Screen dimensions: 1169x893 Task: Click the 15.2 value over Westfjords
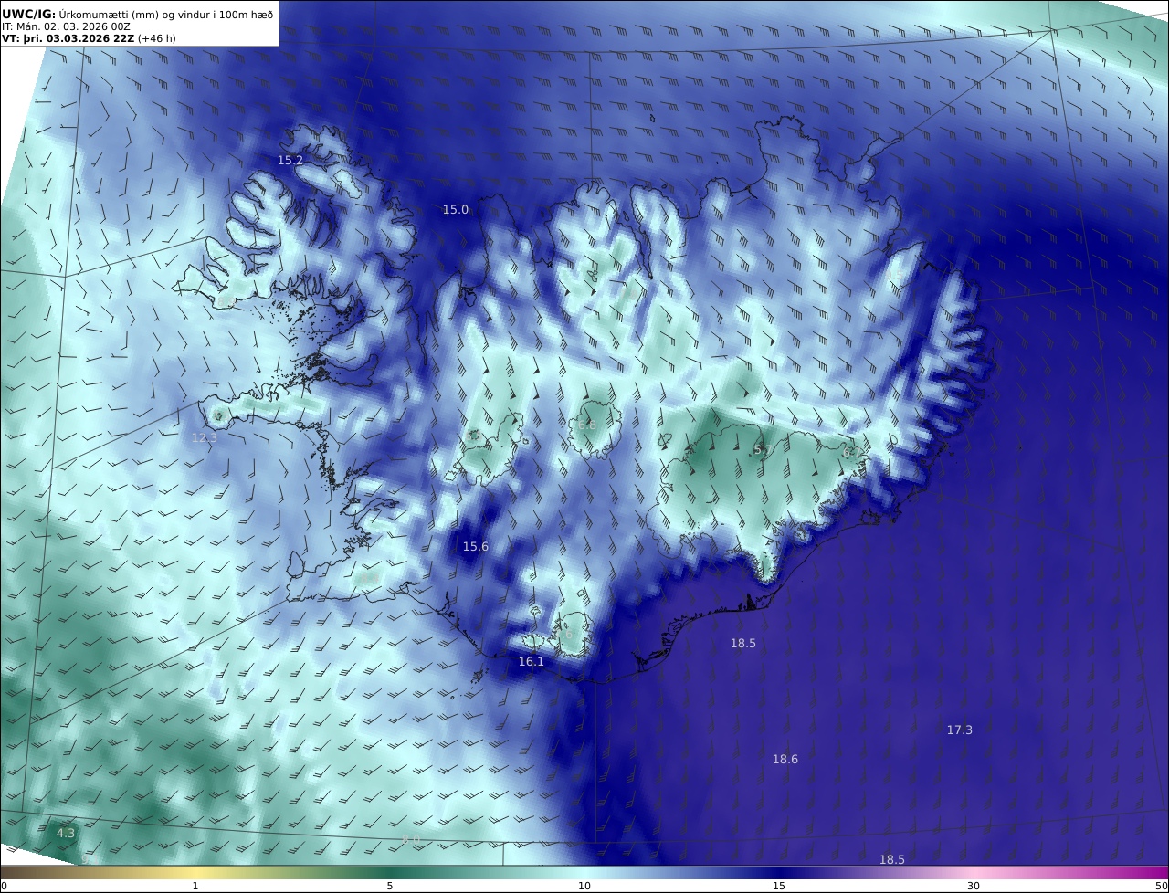290,160
